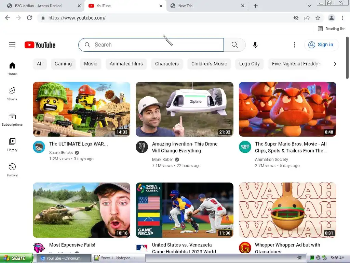Open The ULTIMATE Lego WAR video title
The width and height of the screenshot is (350, 263).
tap(79, 144)
